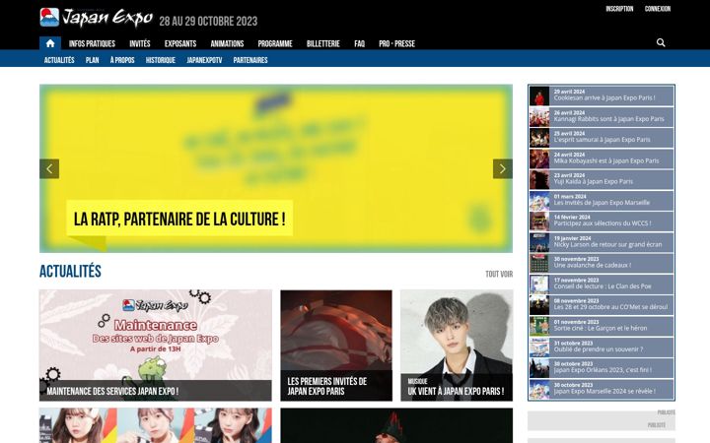This screenshot has height=443, width=710.
Task: Select the À propos sub-navigation tab
Action: 122,60
